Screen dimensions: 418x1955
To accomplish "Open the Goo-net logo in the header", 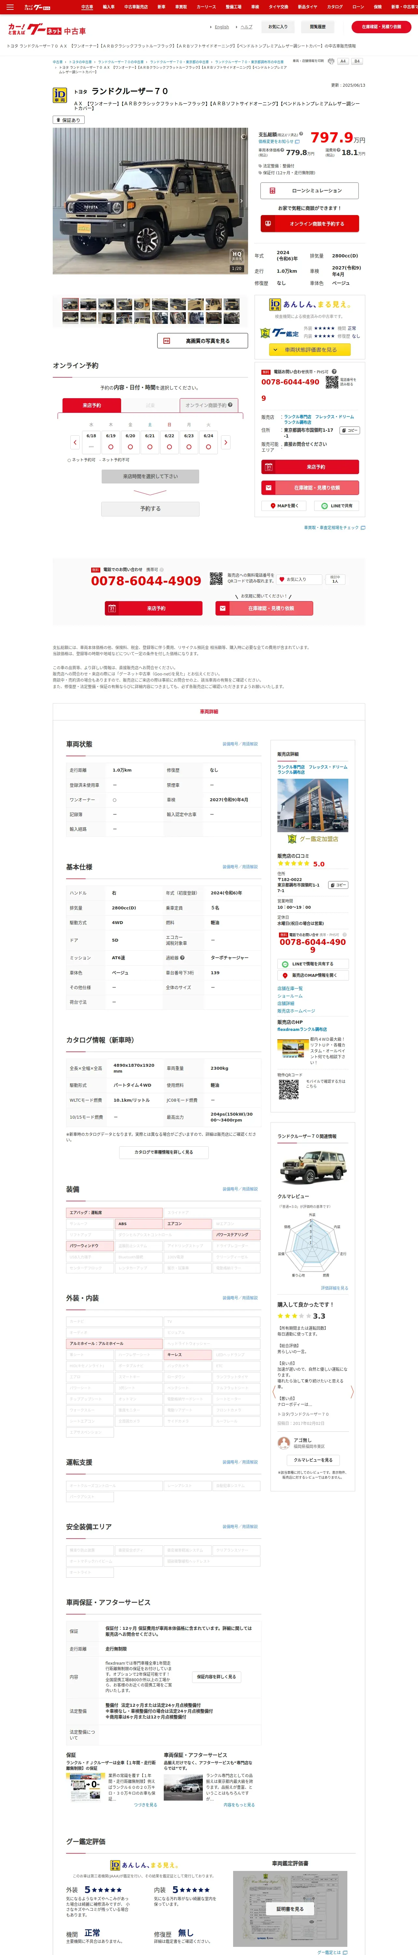I will (46, 30).
